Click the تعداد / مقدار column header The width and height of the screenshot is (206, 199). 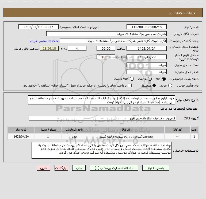point(48,130)
